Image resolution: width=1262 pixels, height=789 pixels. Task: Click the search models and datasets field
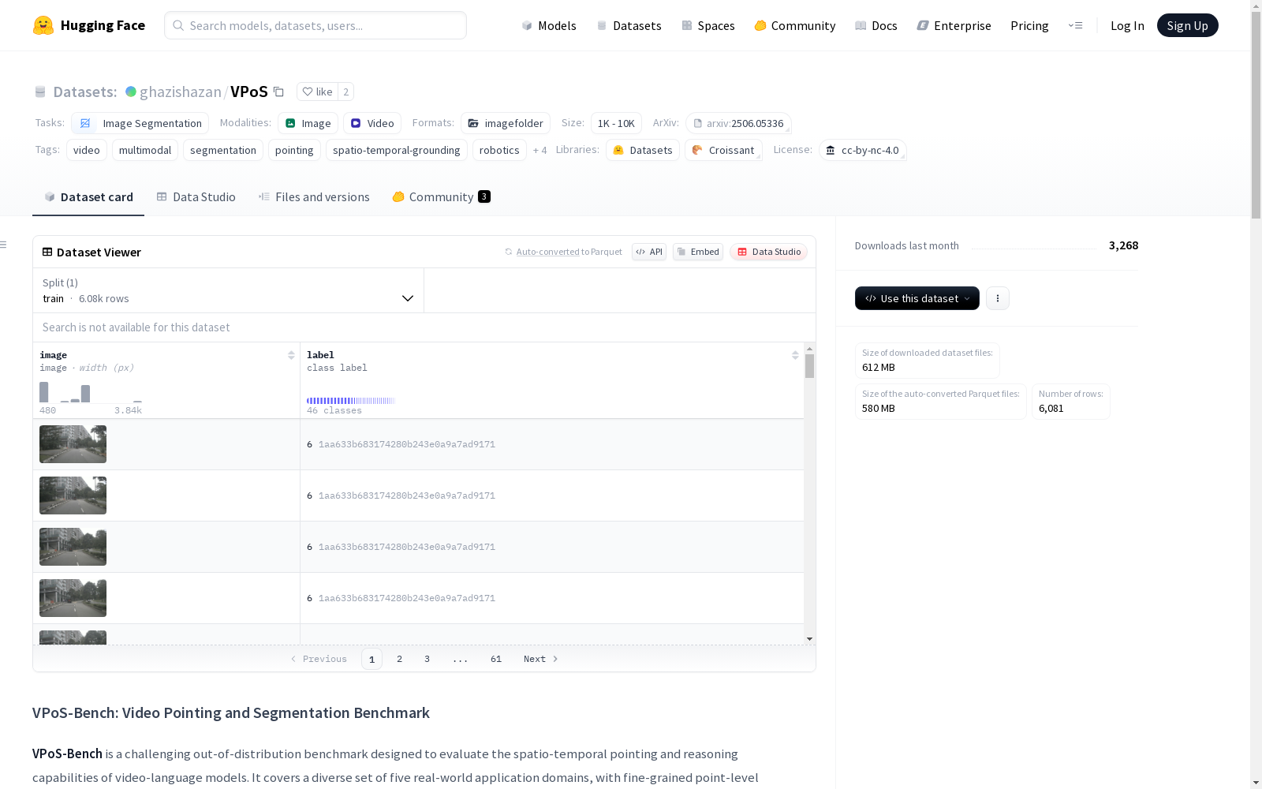[x=315, y=25]
